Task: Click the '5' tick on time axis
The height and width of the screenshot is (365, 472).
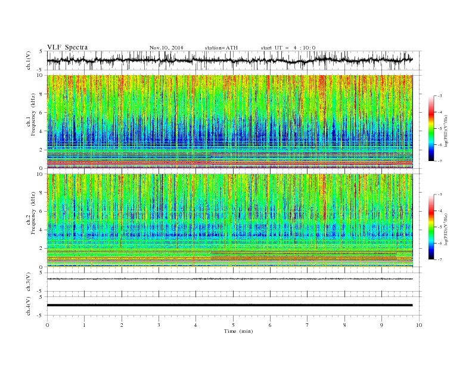Action: [x=233, y=325]
